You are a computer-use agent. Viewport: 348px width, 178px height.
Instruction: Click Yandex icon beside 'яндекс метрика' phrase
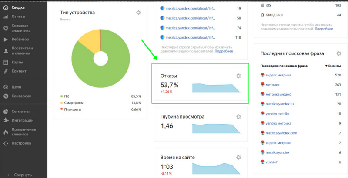pos(263,75)
